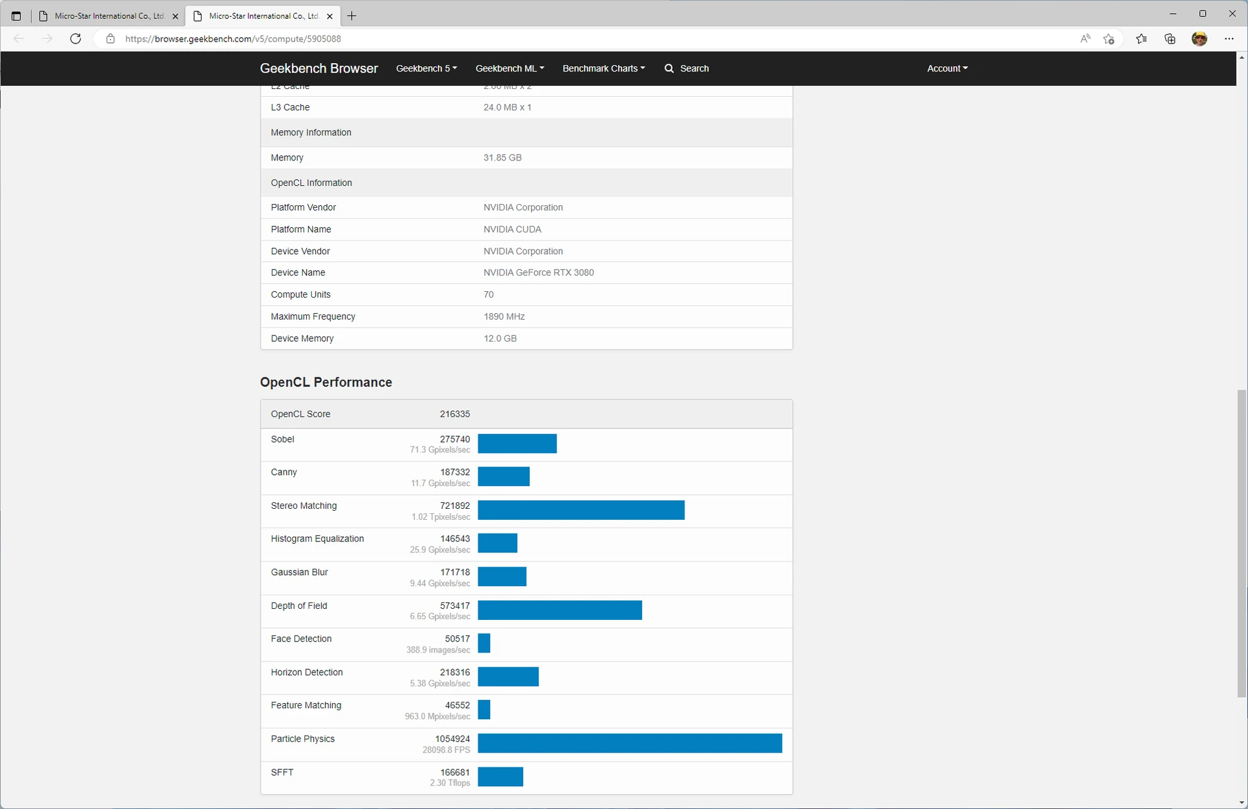The height and width of the screenshot is (809, 1248).
Task: Click the Platform Name value NVIDIA CUDA
Action: [x=512, y=229]
